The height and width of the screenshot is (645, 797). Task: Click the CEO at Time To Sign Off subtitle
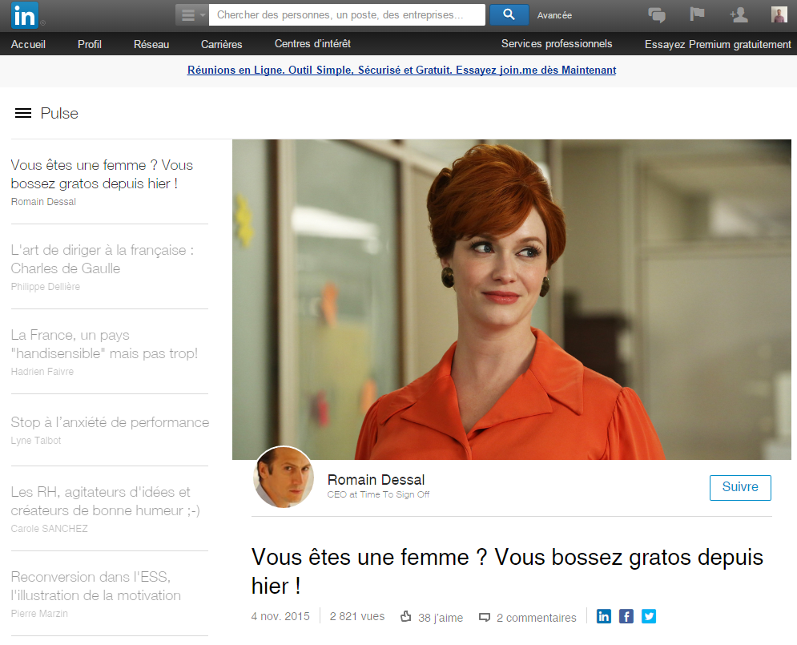click(x=378, y=494)
